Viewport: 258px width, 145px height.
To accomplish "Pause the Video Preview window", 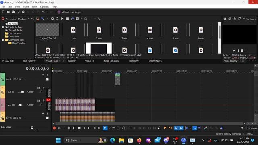I will pyautogui.click(x=238, y=50).
